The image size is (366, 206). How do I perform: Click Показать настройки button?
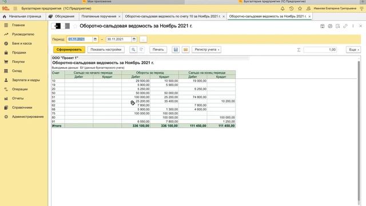pyautogui.click(x=106, y=50)
